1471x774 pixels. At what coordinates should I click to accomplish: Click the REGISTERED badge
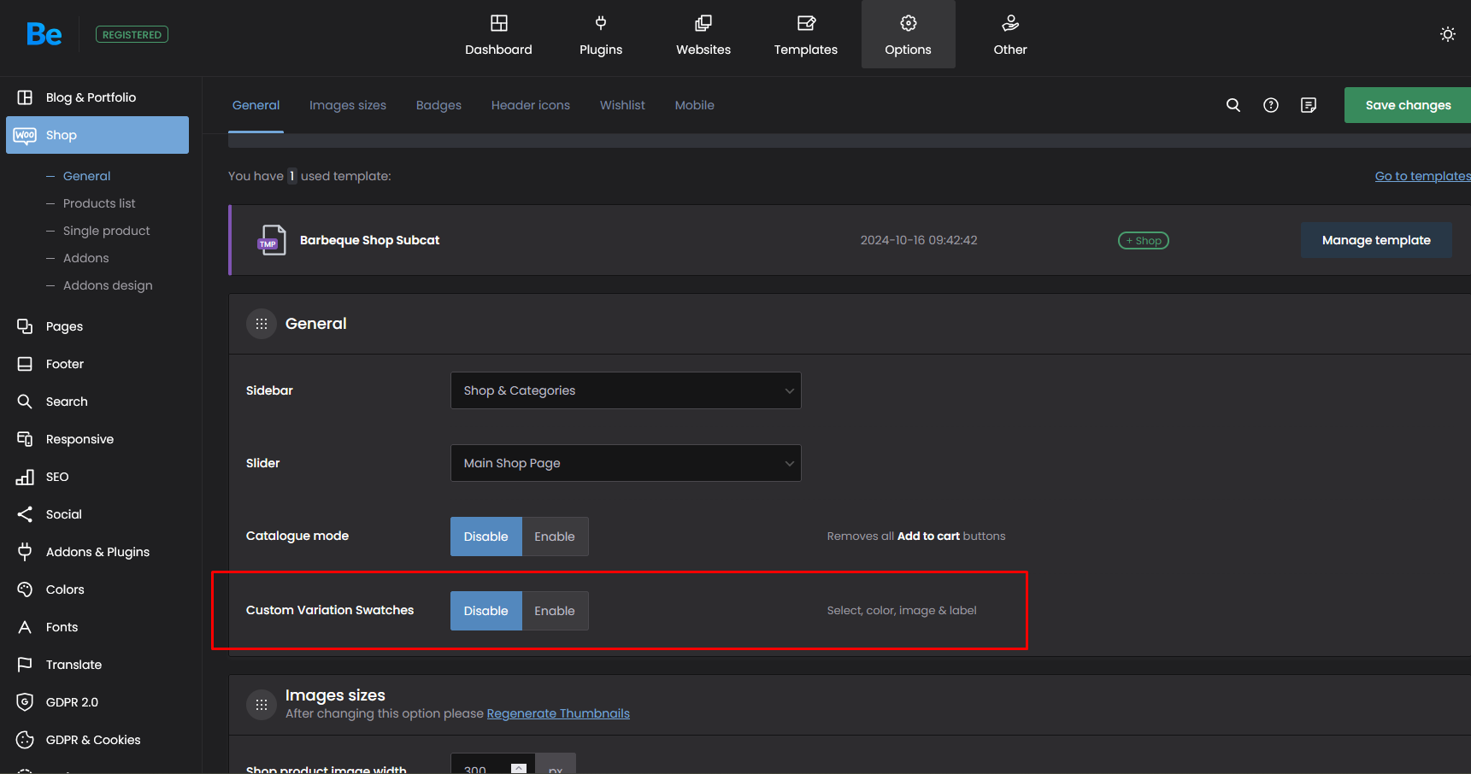pyautogui.click(x=132, y=35)
